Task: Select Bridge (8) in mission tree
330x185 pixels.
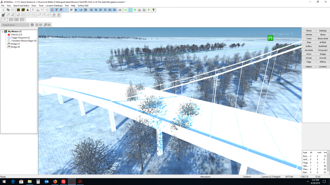Action: click(16, 47)
